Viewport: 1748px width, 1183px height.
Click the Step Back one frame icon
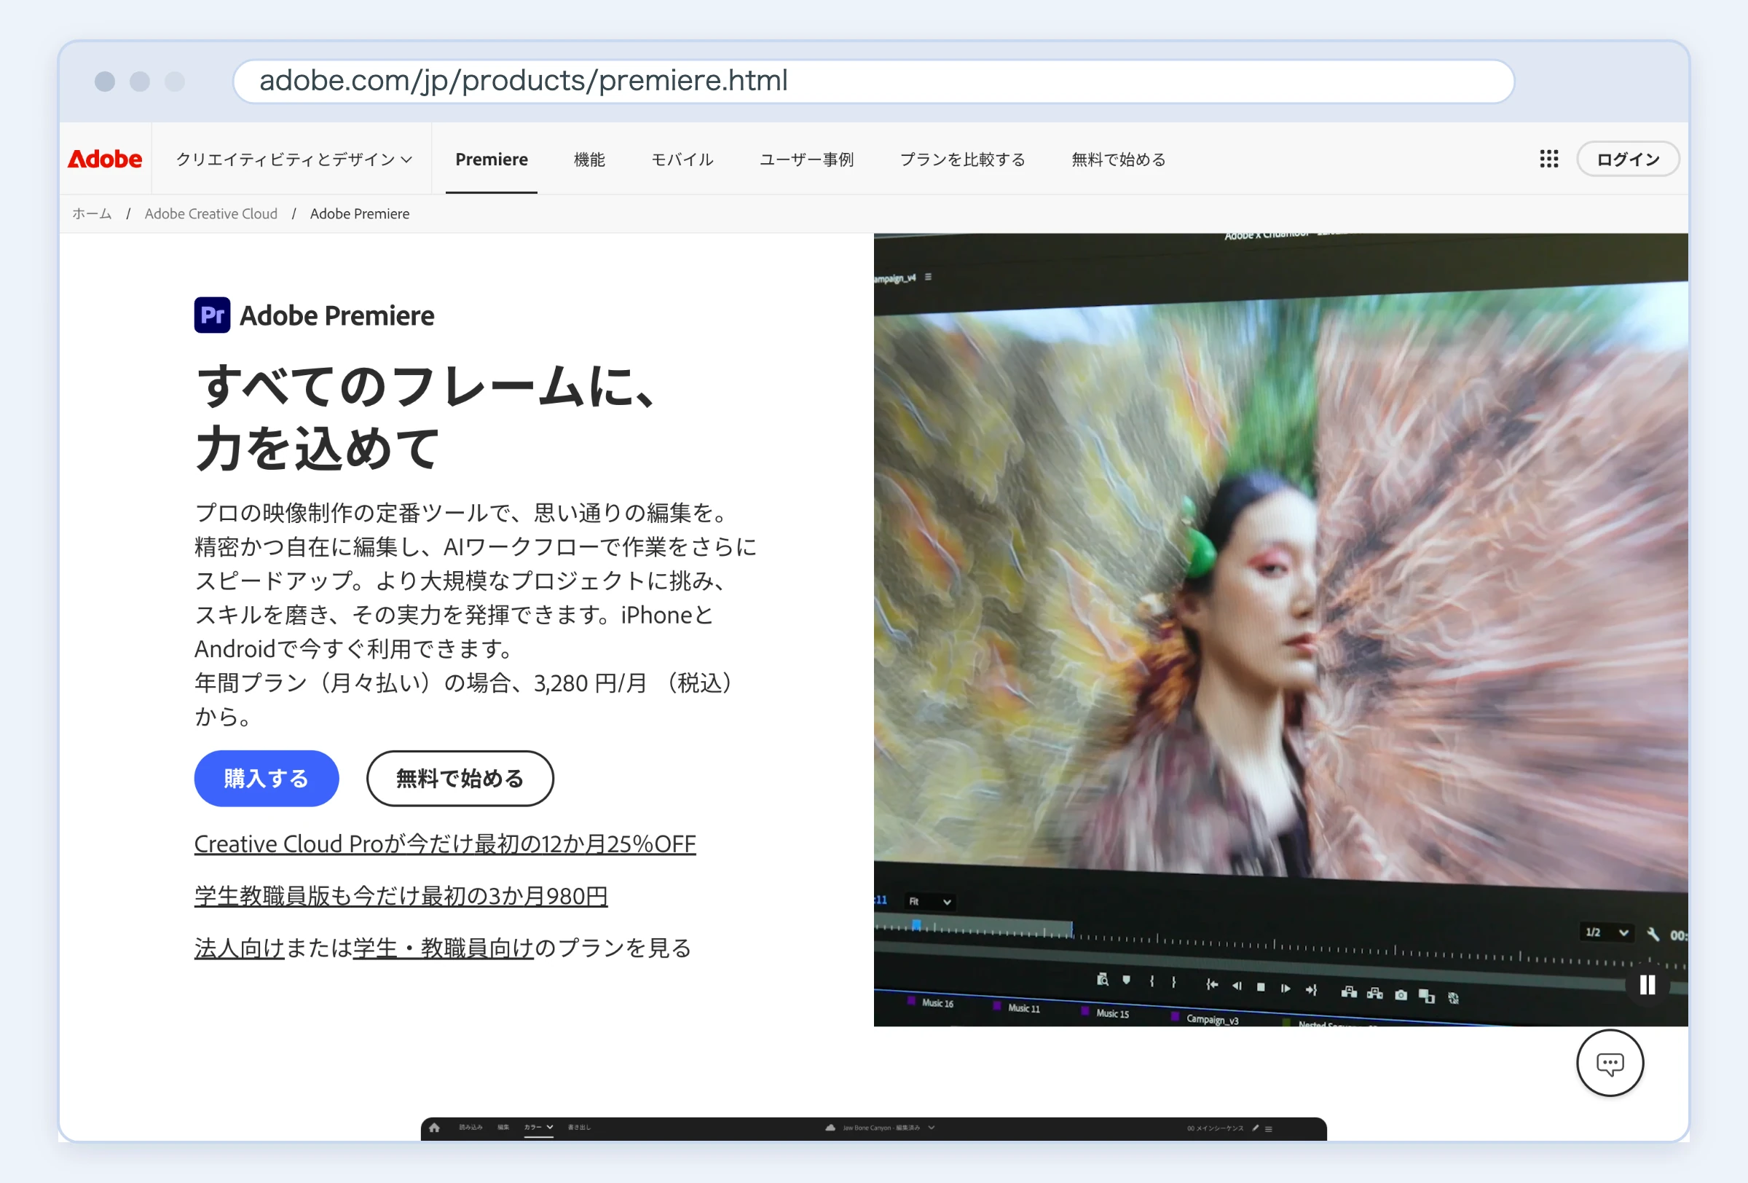tap(1237, 985)
